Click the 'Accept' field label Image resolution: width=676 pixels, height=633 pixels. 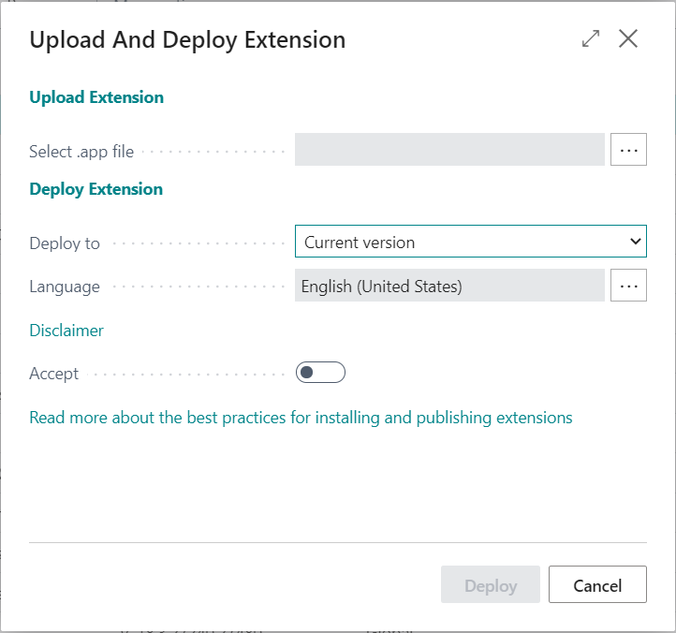(x=54, y=374)
